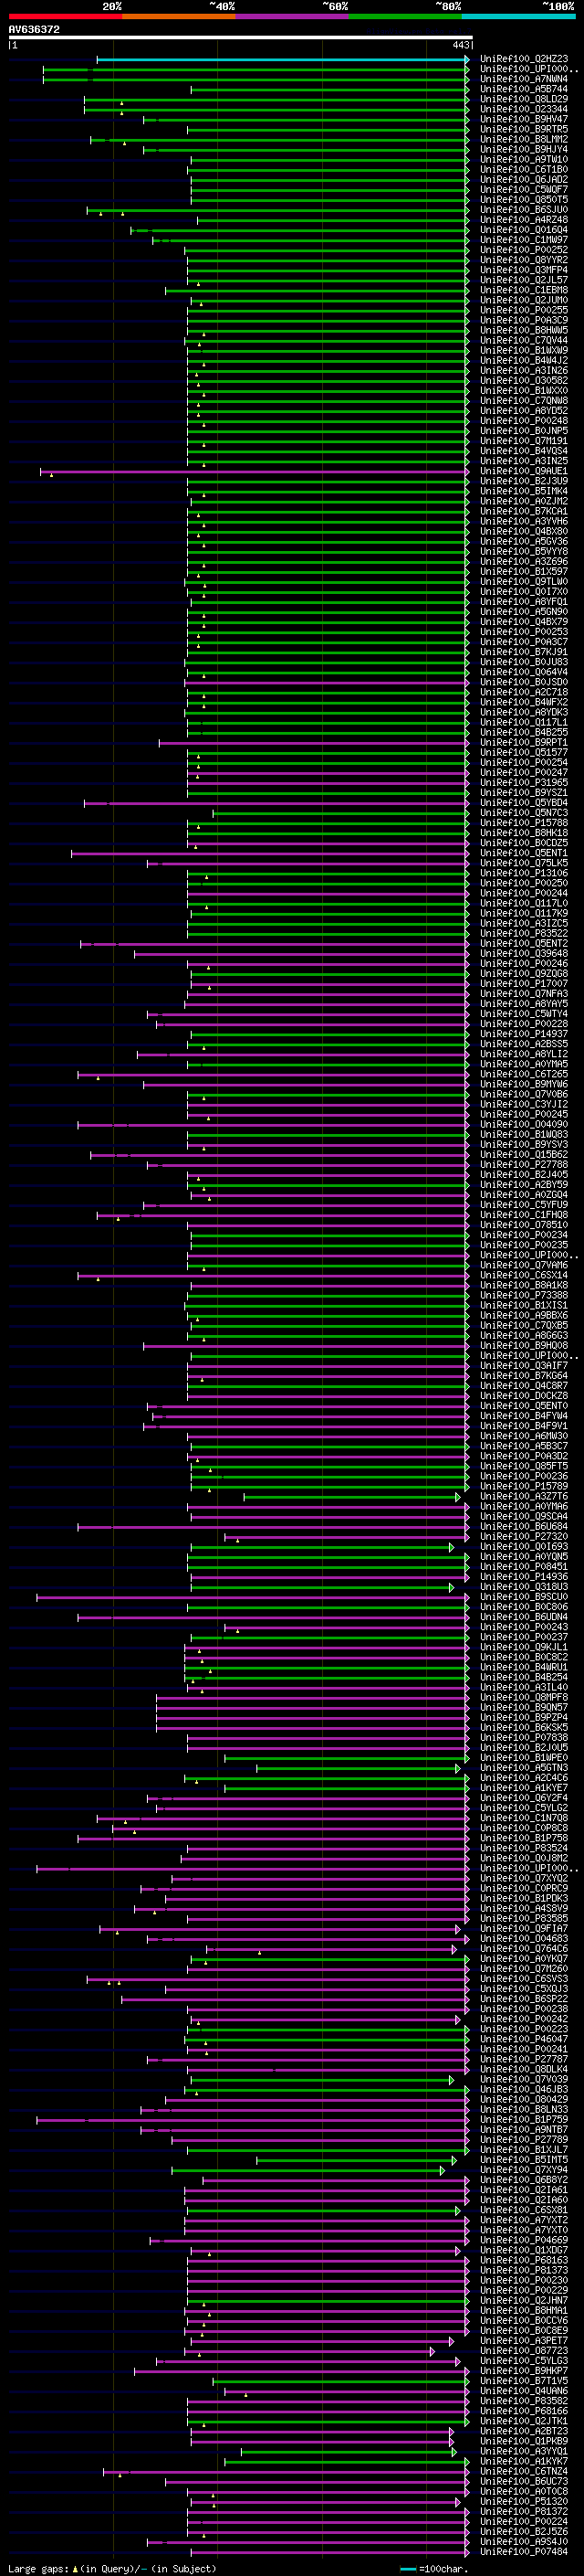The image size is (584, 2576).
Task: Select the hit UniRef100_B4W4J2
Action: tap(524, 361)
